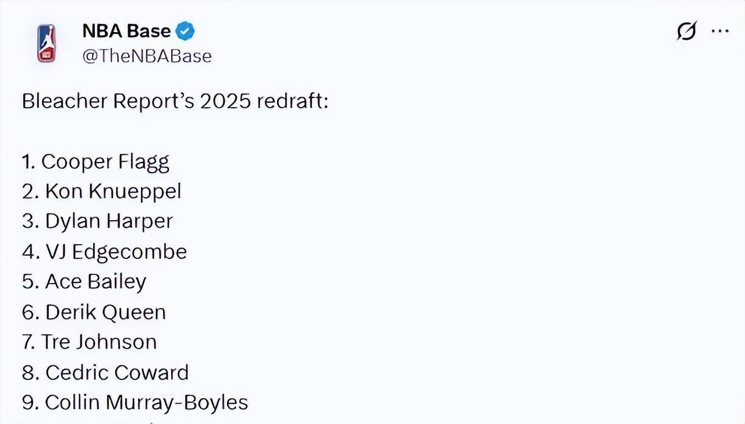Click the number 1 ranking marker
745x424 pixels.
click(28, 161)
